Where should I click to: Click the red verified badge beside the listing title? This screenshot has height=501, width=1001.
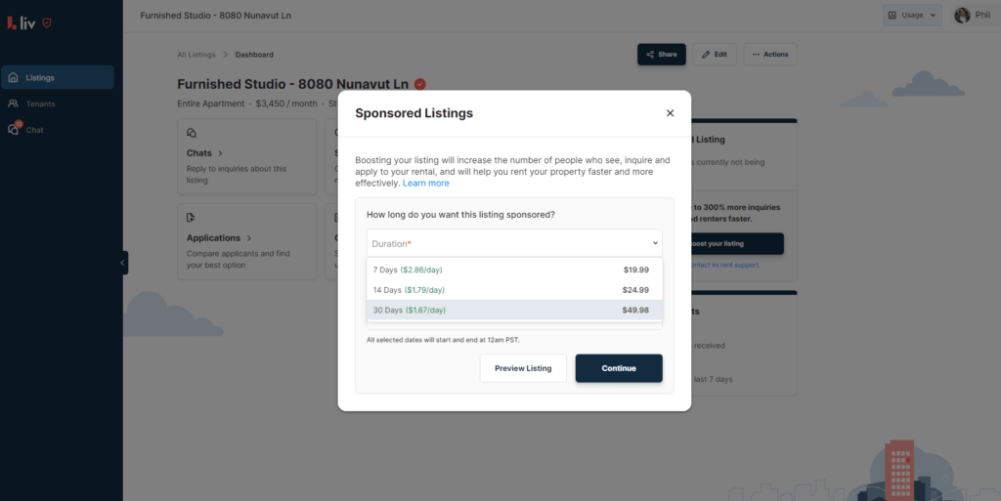(x=419, y=84)
